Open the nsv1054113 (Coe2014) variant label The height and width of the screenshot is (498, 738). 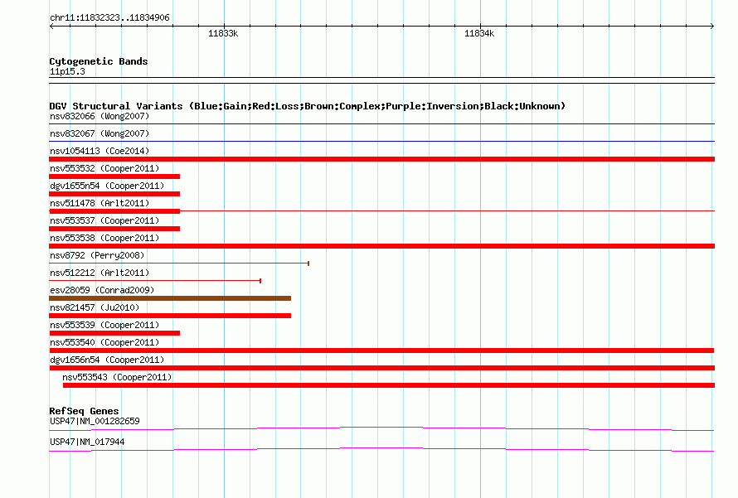(x=100, y=151)
